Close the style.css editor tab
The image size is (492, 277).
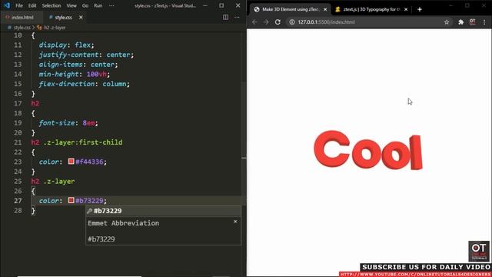click(81, 17)
